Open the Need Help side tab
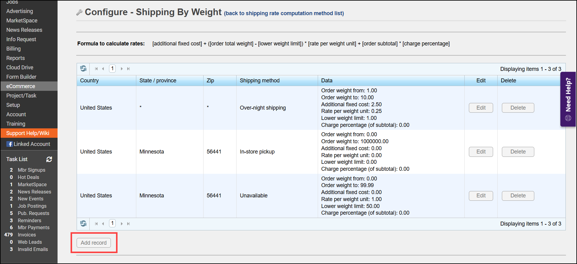 click(568, 99)
